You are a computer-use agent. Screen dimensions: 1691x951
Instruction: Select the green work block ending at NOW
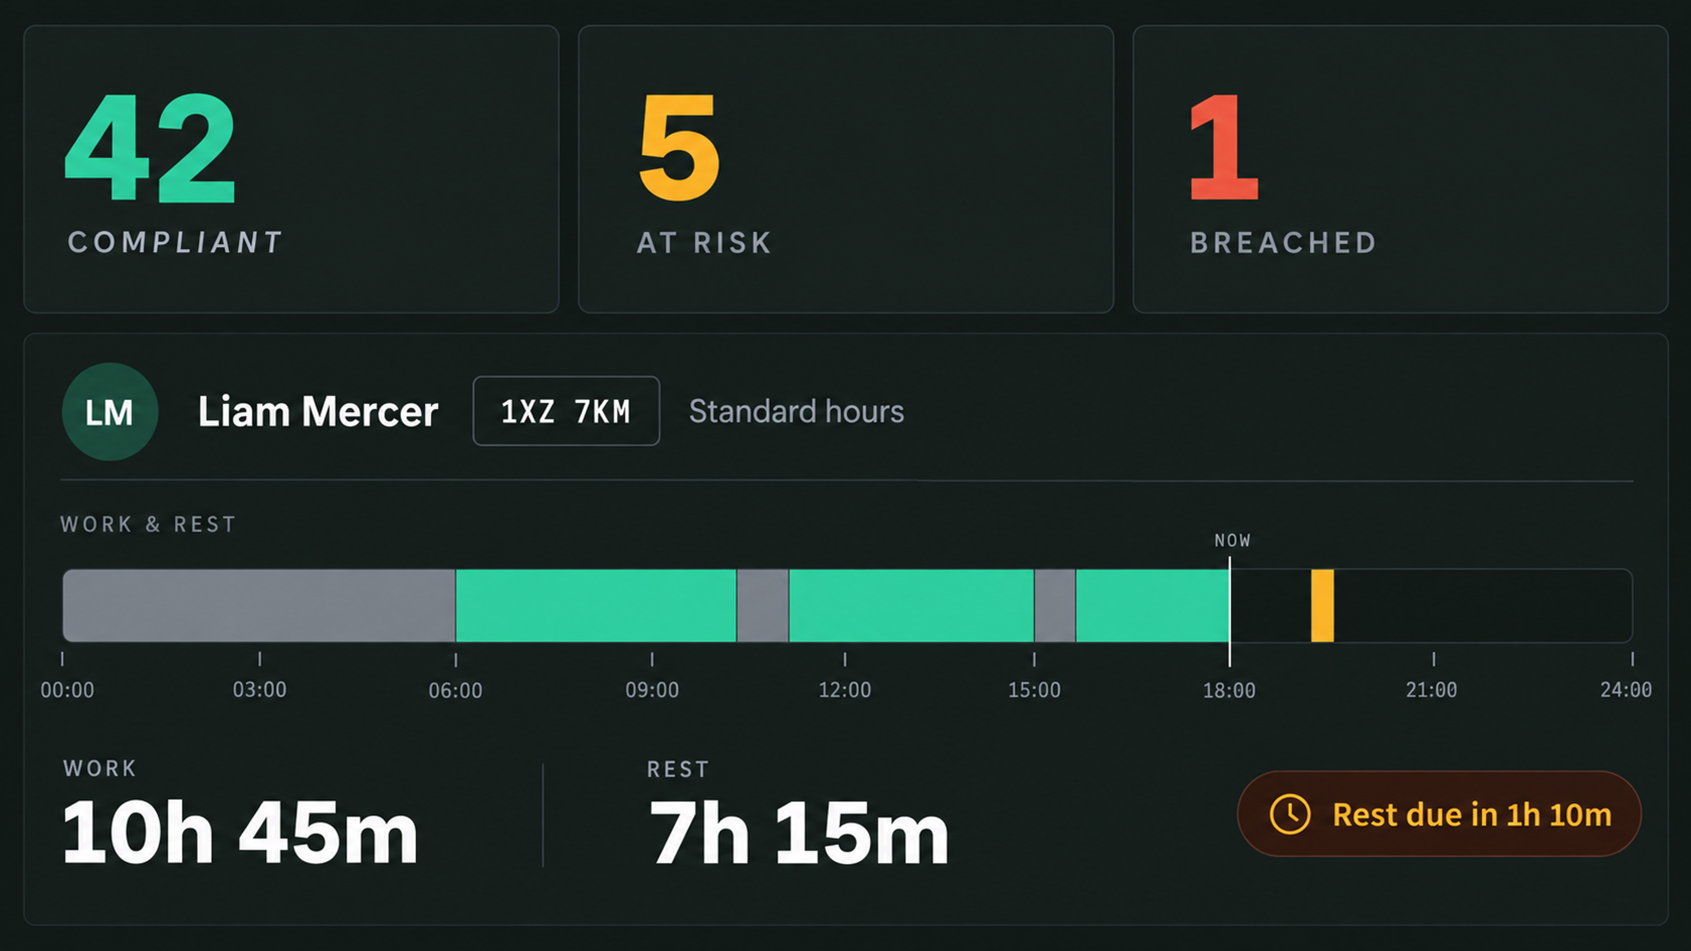click(1152, 606)
